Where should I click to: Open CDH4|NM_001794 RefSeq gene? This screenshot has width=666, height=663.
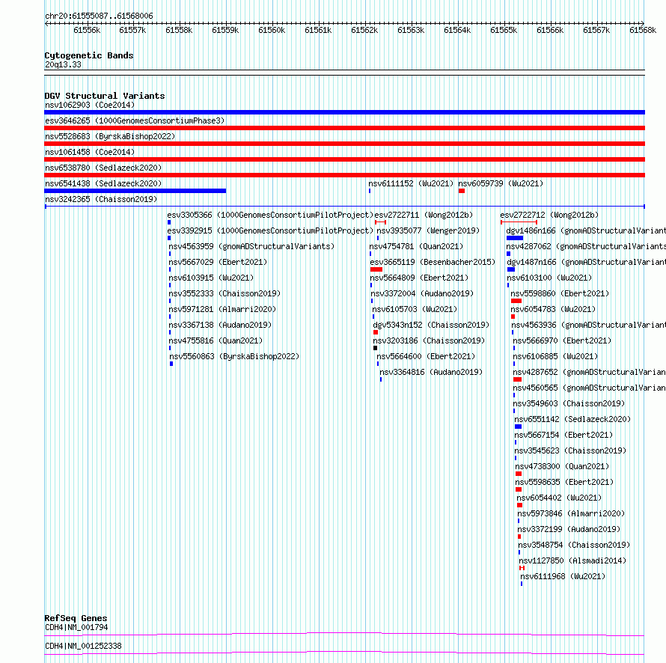coord(76,627)
